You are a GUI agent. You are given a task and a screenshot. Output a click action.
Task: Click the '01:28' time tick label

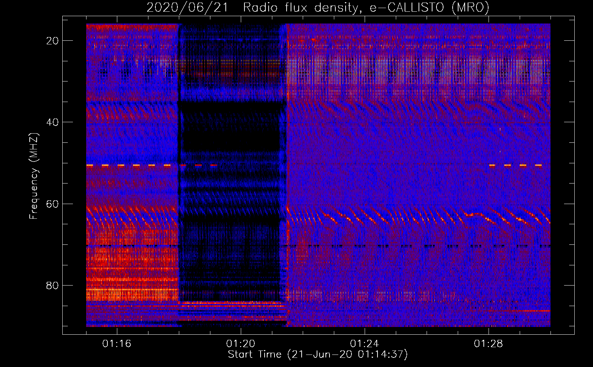(x=488, y=344)
